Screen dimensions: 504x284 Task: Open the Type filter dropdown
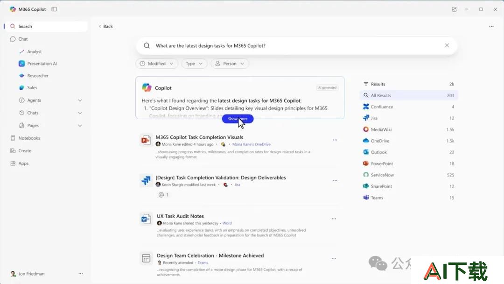[194, 64]
